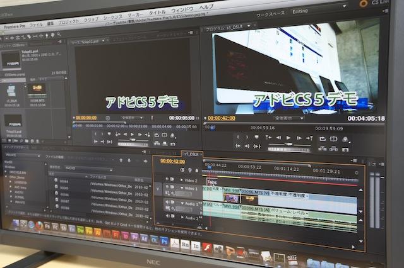Adjust the source monitor shuttle slider

pos(133,140)
